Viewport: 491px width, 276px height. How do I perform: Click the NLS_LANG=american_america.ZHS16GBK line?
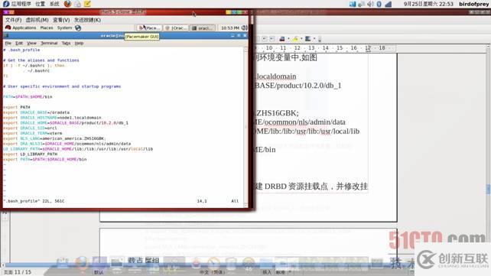click(54, 138)
